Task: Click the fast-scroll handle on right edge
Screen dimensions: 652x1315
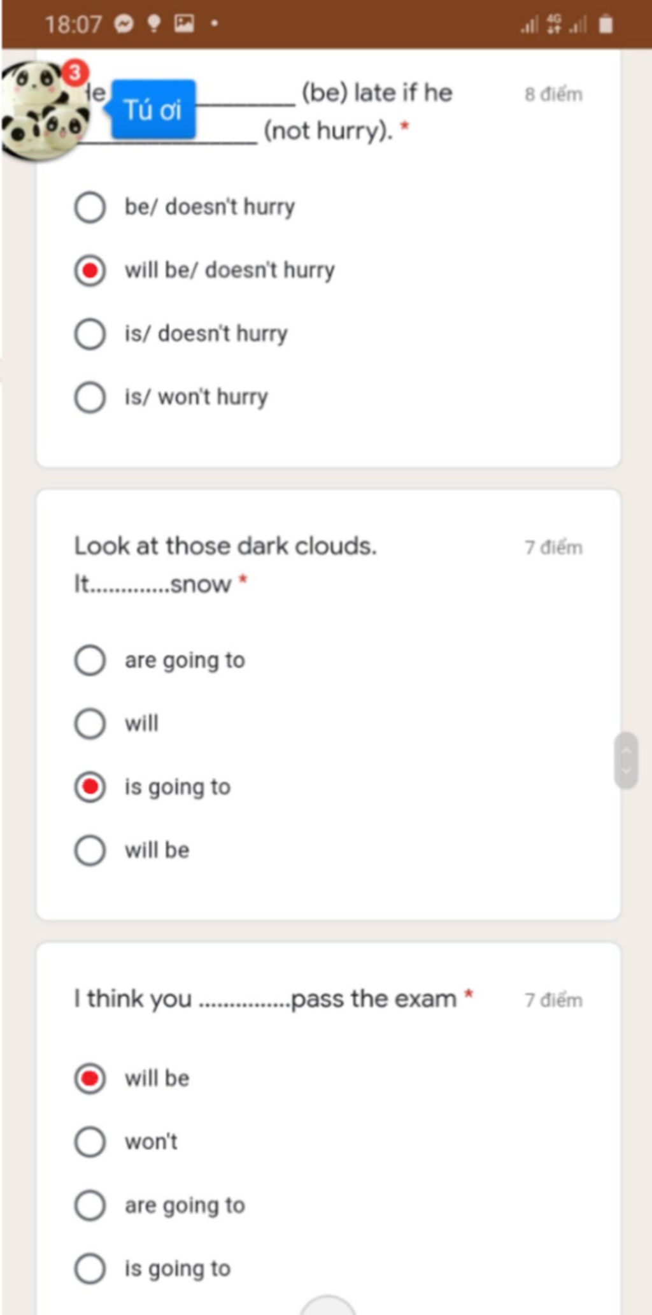Action: (626, 760)
